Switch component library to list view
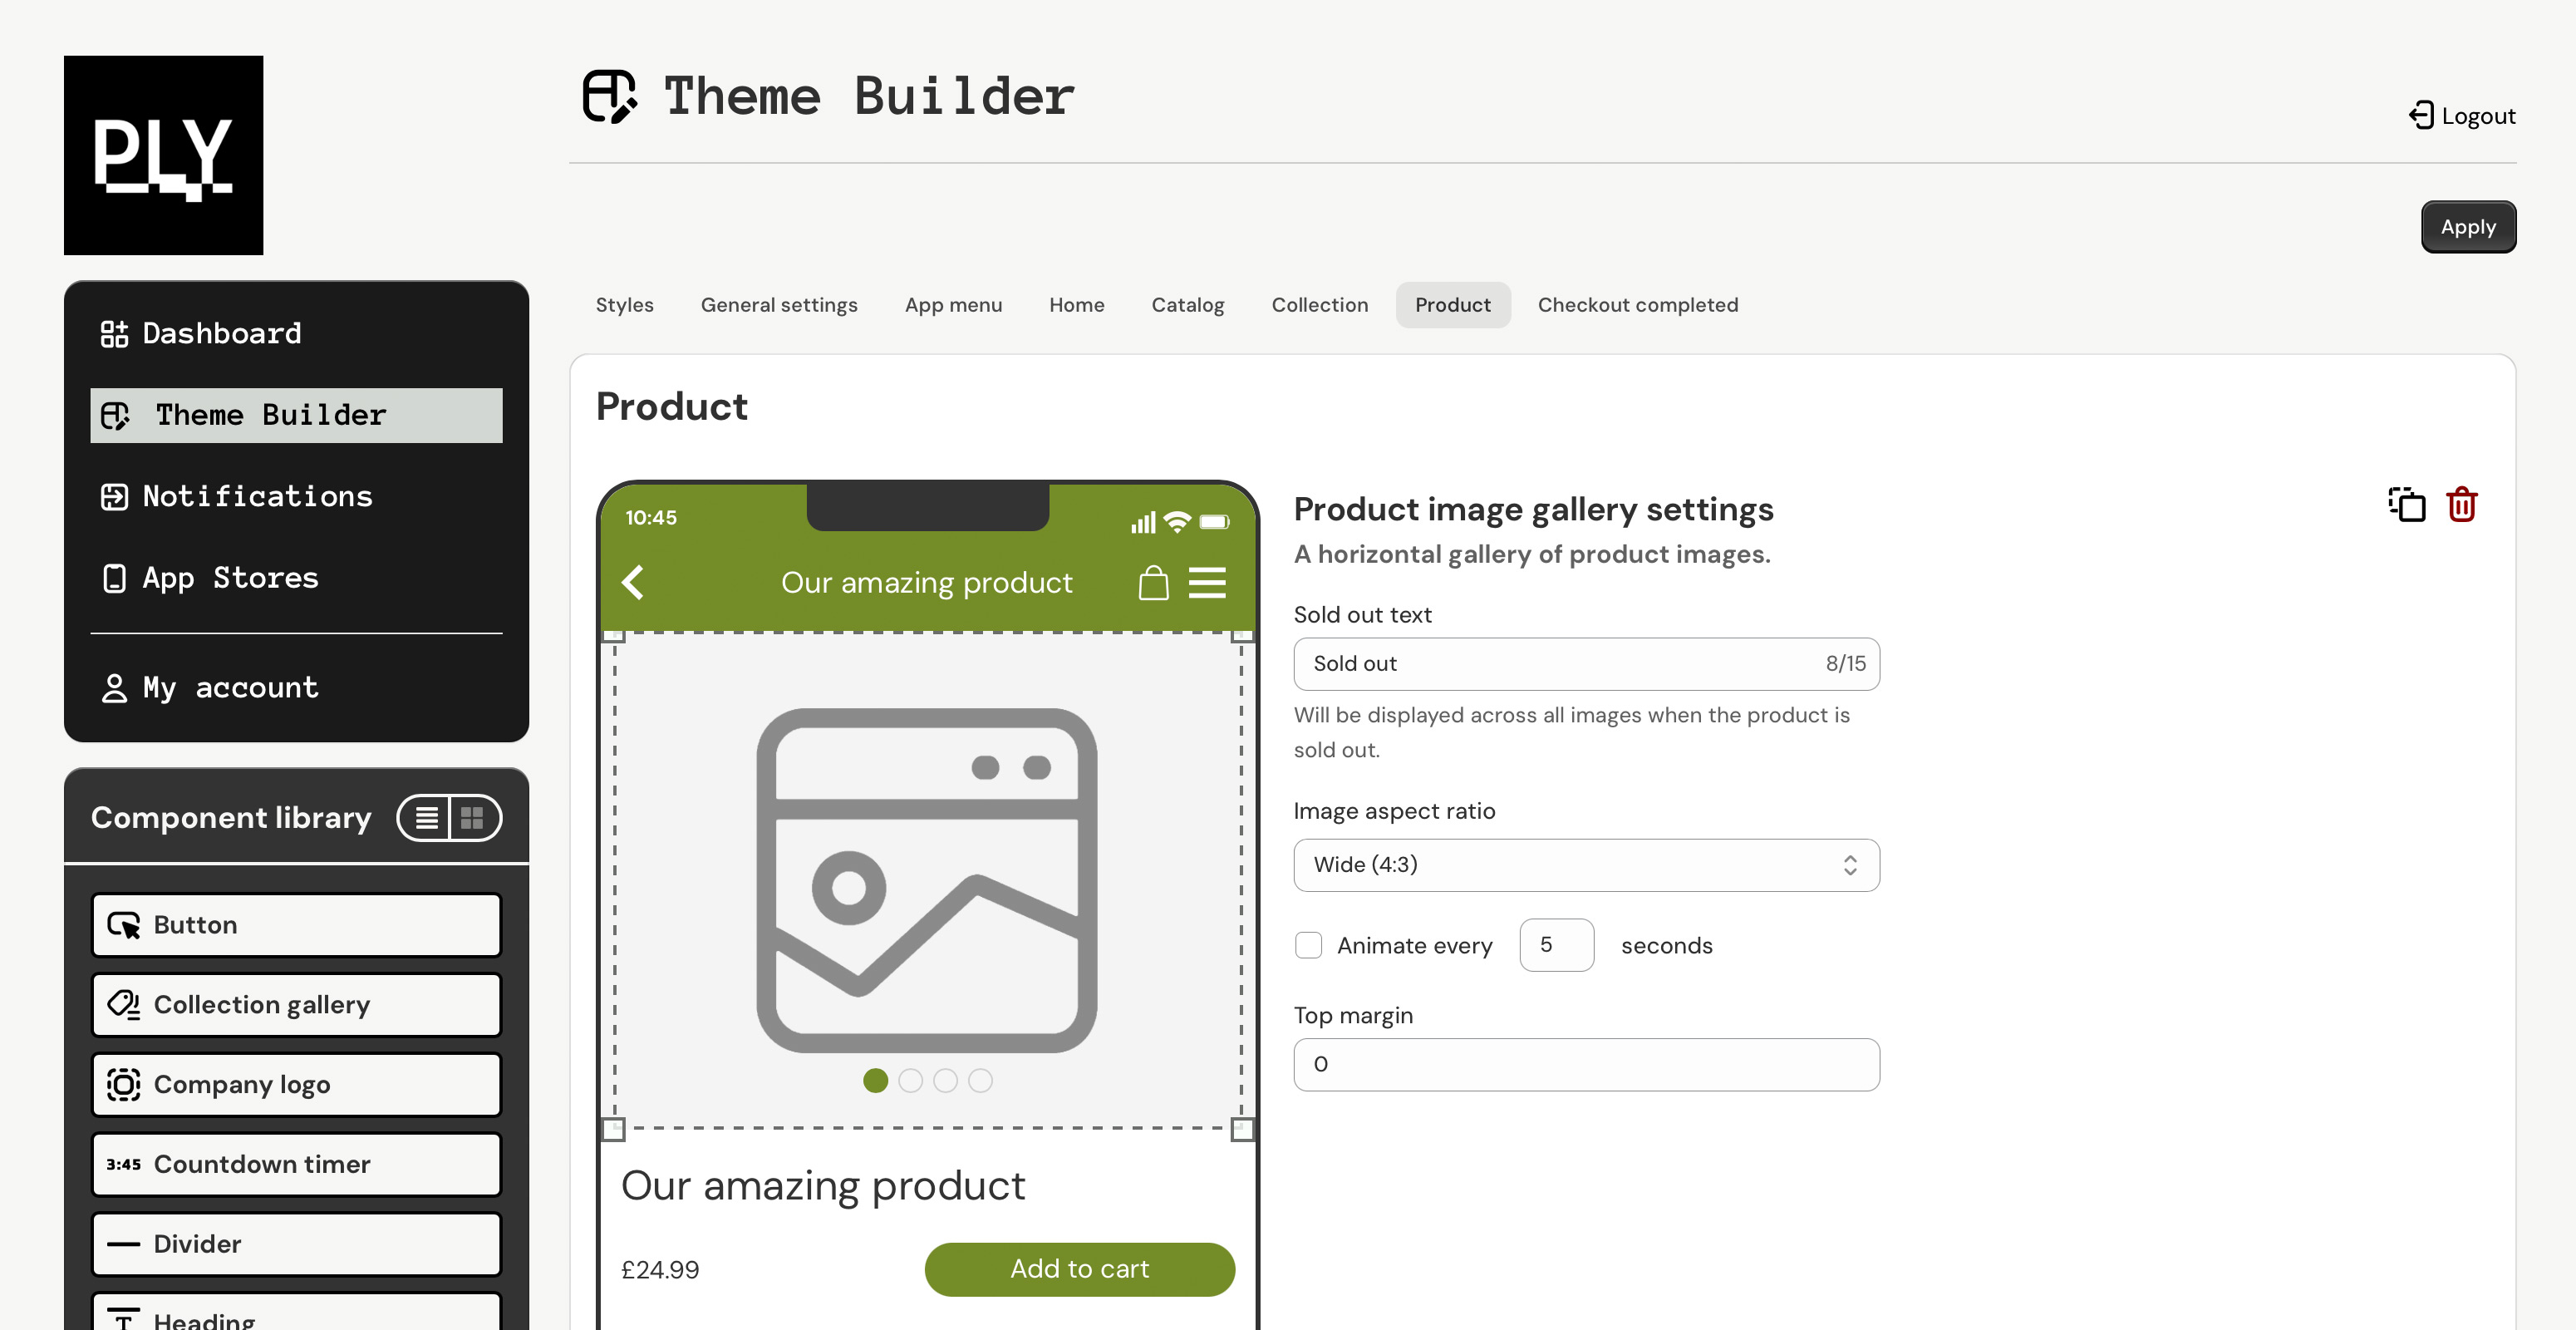This screenshot has width=2576, height=1330. click(427, 818)
